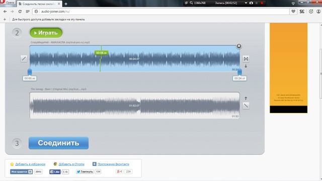This screenshot has width=322, height=181.
Task: Click the 00:00 start time field
Action: pos(30,78)
